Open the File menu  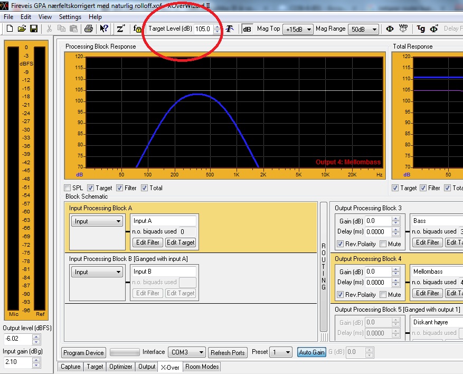pyautogui.click(x=8, y=17)
